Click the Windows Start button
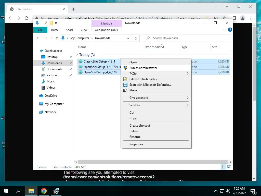This screenshot has width=261, height=196. (6, 191)
